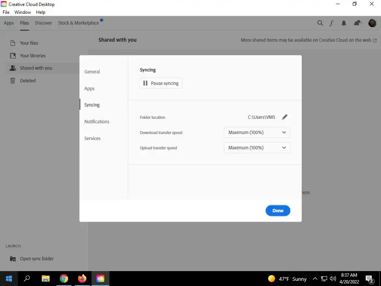The width and height of the screenshot is (381, 286).
Task: Open the notifications bell icon
Action: click(x=343, y=23)
